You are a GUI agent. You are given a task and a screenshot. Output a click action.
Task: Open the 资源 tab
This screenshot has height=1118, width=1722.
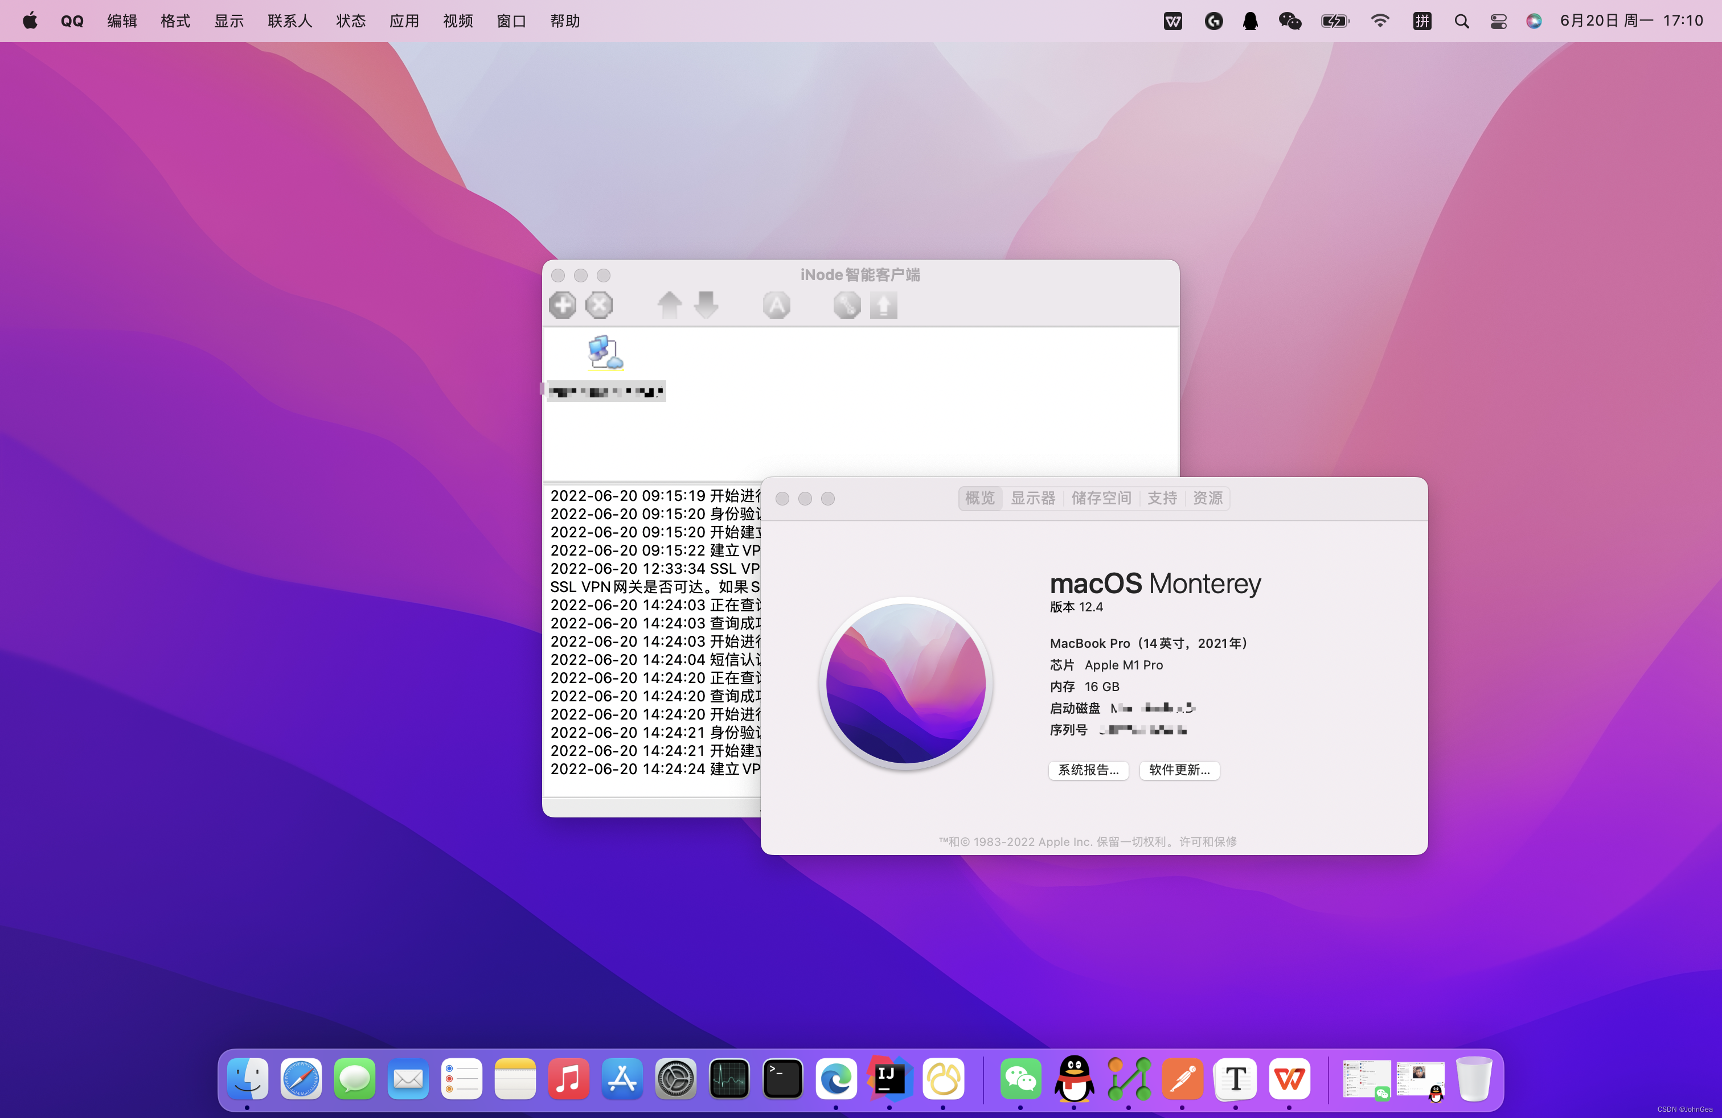[x=1207, y=498]
